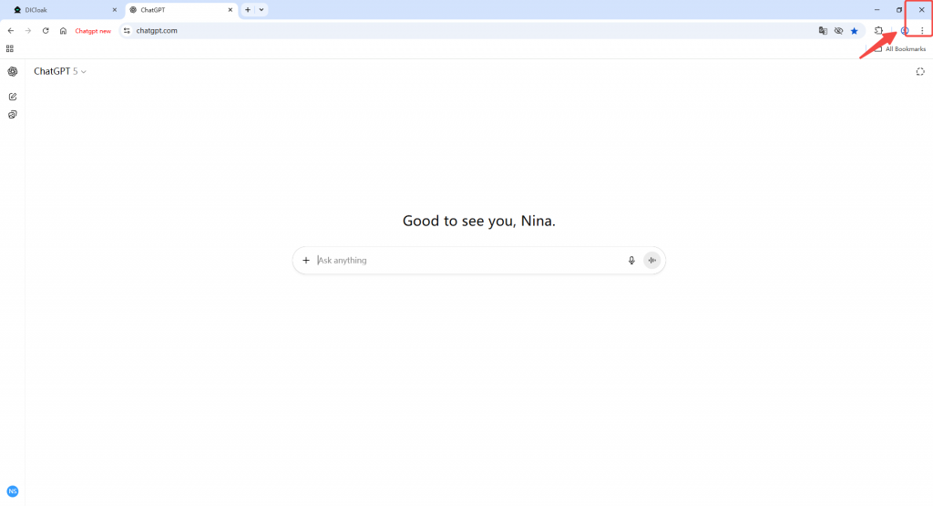Image resolution: width=933 pixels, height=506 pixels.
Task: Open the ChatGPT logo sidebar icon
Action: (13, 71)
